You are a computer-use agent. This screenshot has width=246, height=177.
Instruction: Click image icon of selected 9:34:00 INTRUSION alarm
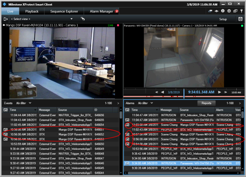pyautogui.click(x=127, y=163)
